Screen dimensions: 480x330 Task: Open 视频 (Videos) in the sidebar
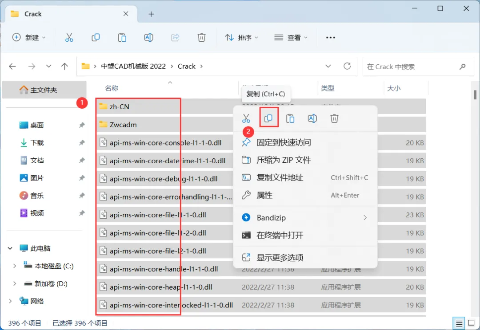[37, 213]
